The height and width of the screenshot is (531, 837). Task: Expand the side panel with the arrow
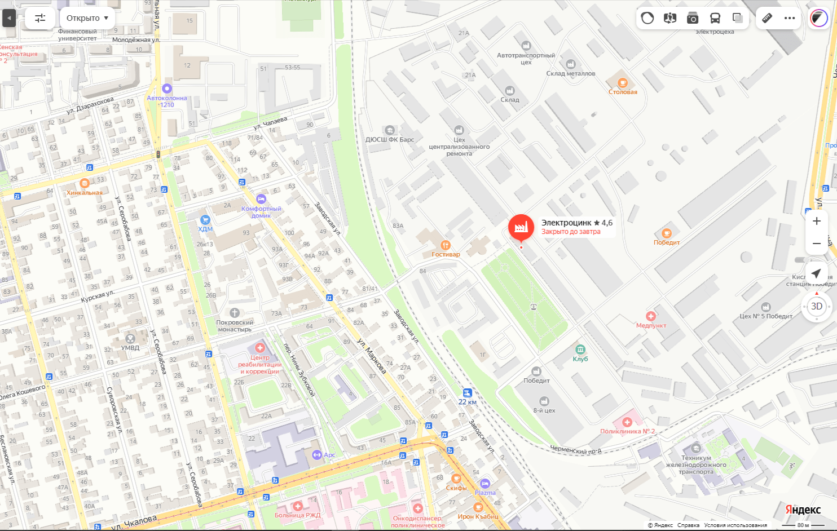click(9, 18)
